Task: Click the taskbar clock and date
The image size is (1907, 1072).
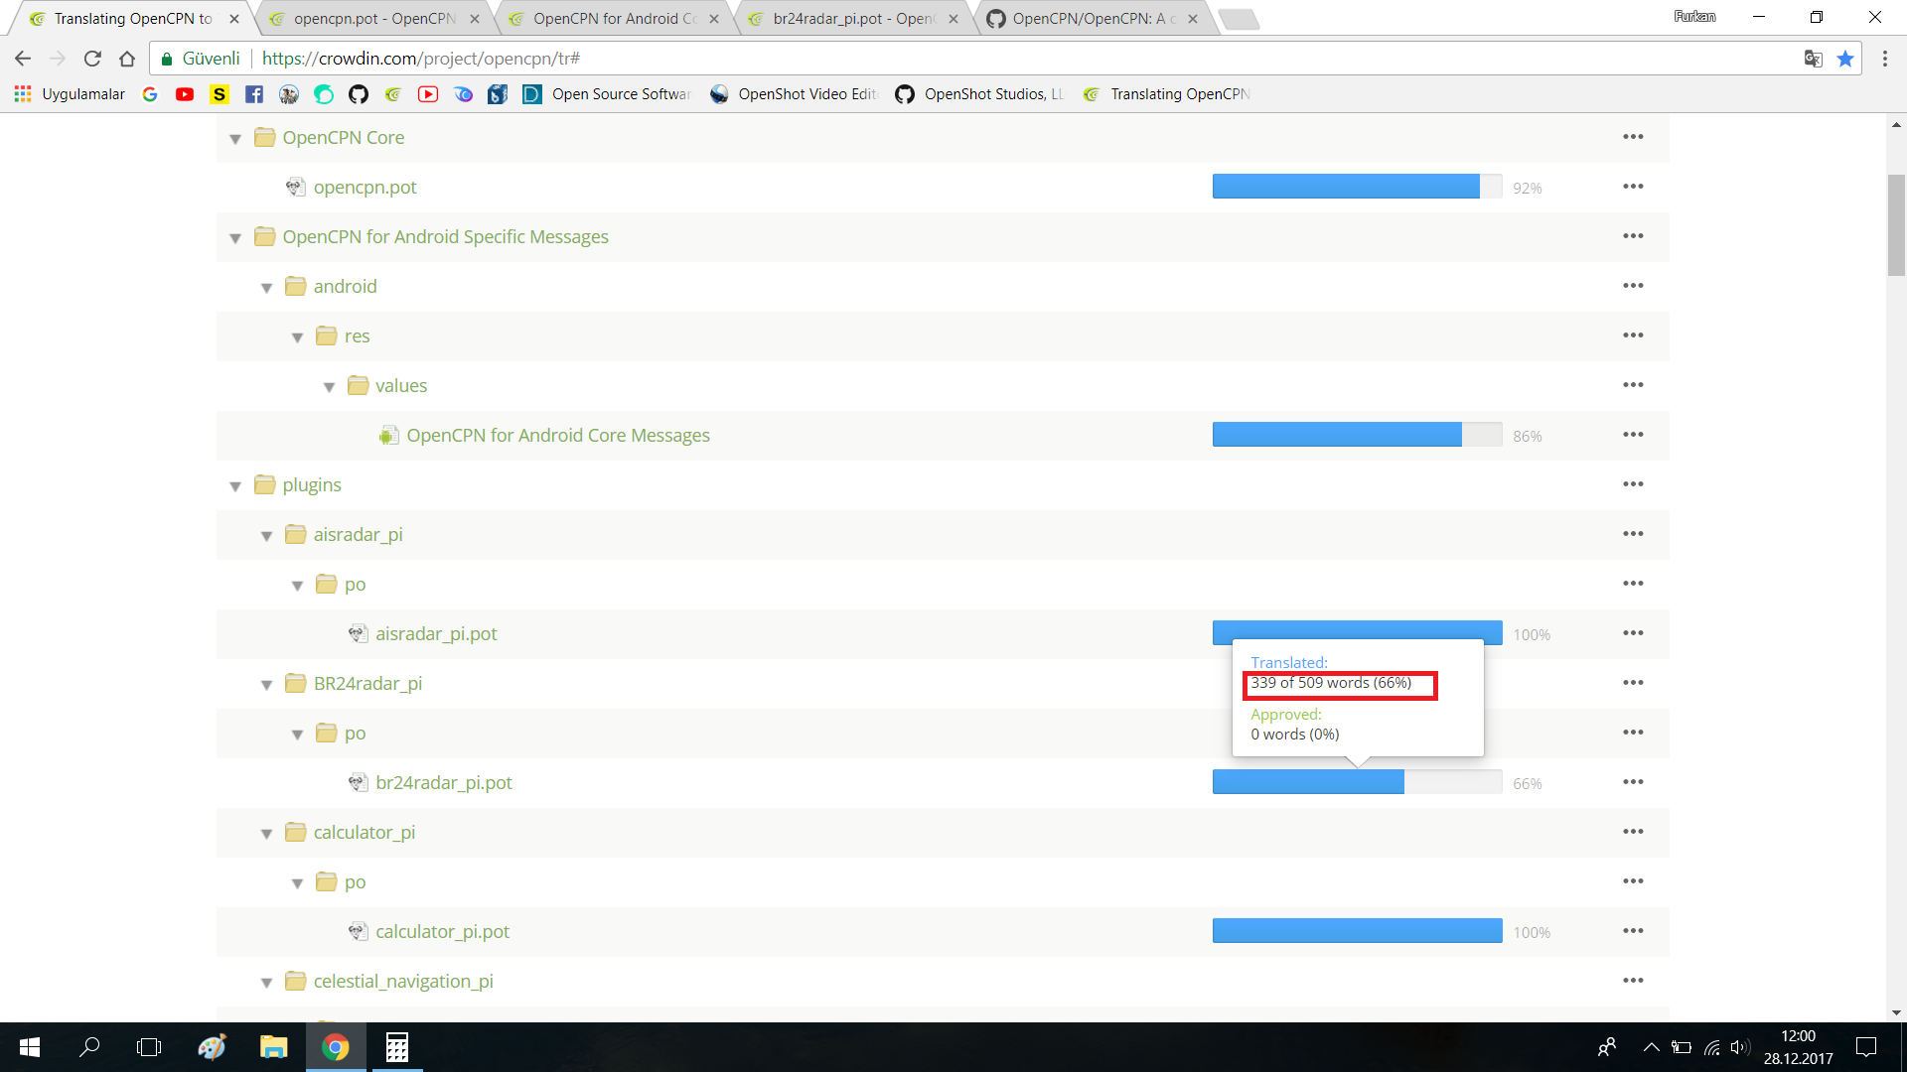Action: point(1798,1047)
